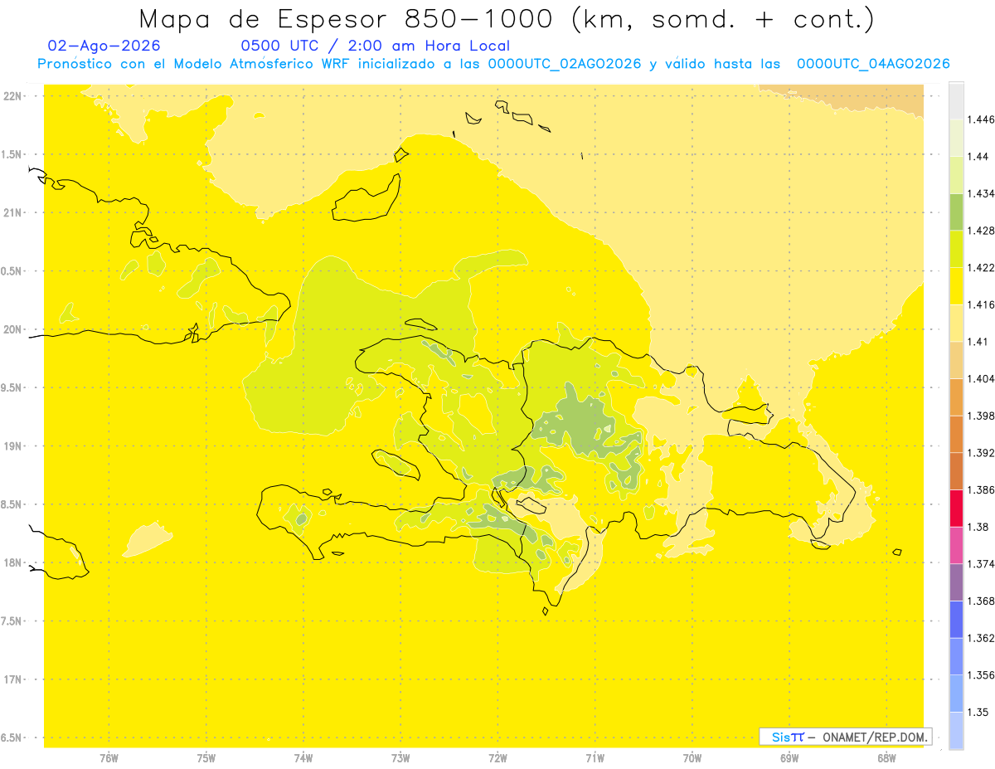Screen dimensions: 995x769
Task: Click the 75W longitude label
Action: (x=206, y=758)
